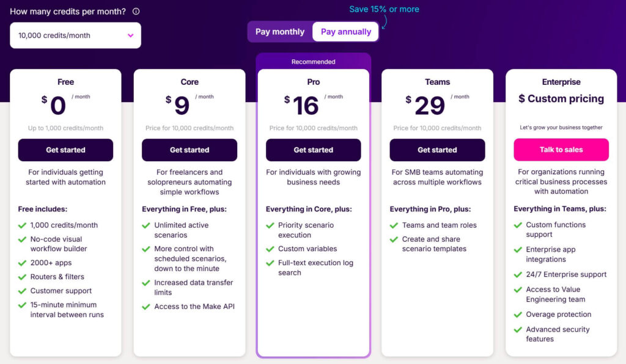Click checkmark next to Teams and team roles
626x364 pixels.
pyautogui.click(x=394, y=225)
